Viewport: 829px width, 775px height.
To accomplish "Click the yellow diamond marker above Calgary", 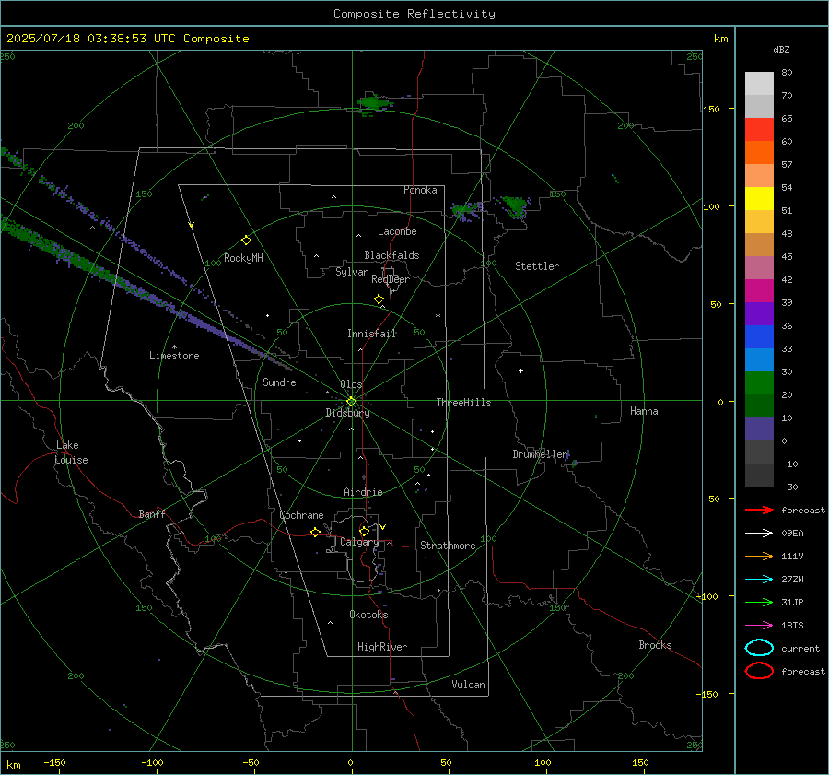I will click(x=364, y=531).
